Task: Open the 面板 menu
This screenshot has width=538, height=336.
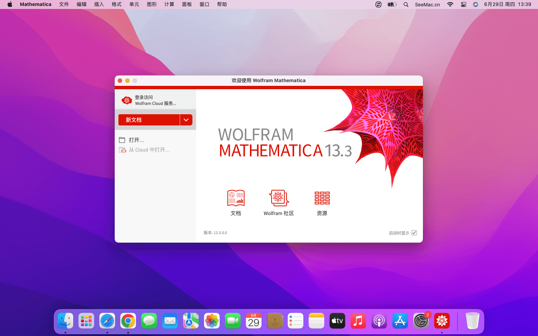Action: coord(187,4)
